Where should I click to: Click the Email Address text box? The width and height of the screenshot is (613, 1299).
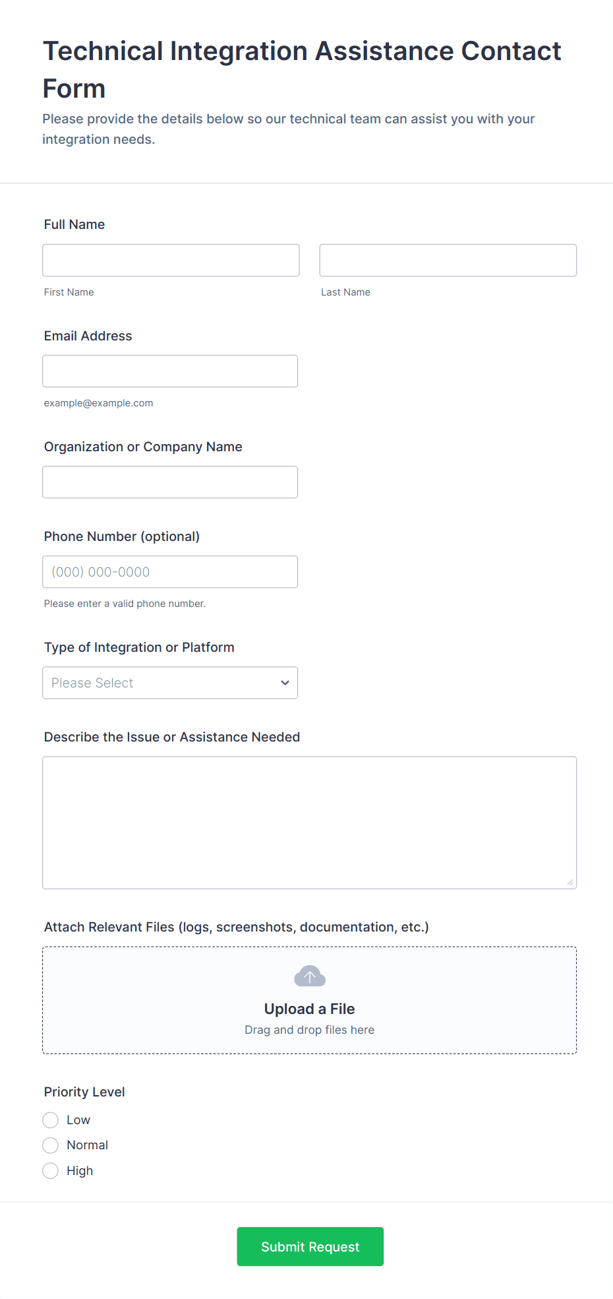click(170, 371)
